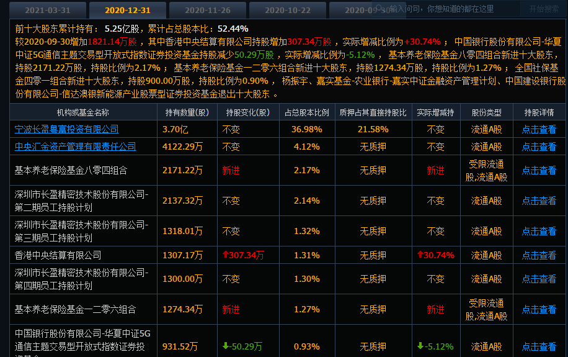Click the 机构或基金名称 column header
The image size is (568, 357).
click(83, 112)
